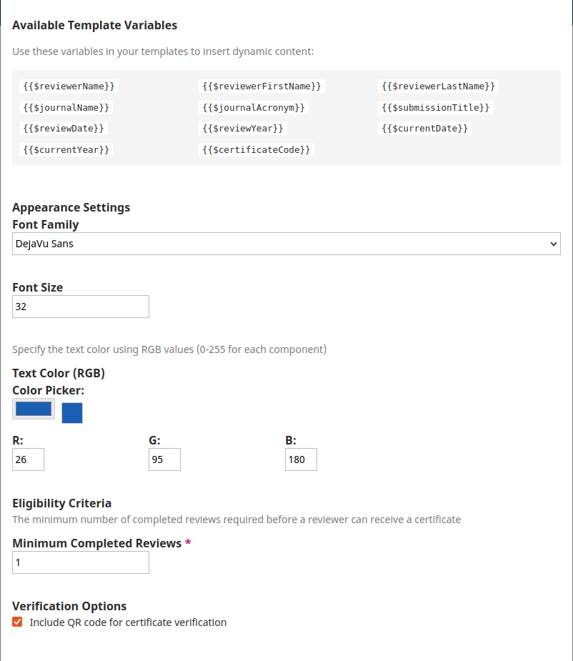Viewport: 573px width, 661px height.
Task: Open the Font Family dropdown
Action: pyautogui.click(x=286, y=244)
